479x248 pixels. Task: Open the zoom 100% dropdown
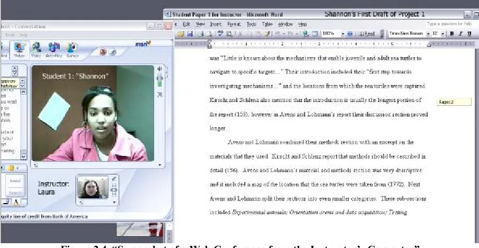click(x=343, y=34)
